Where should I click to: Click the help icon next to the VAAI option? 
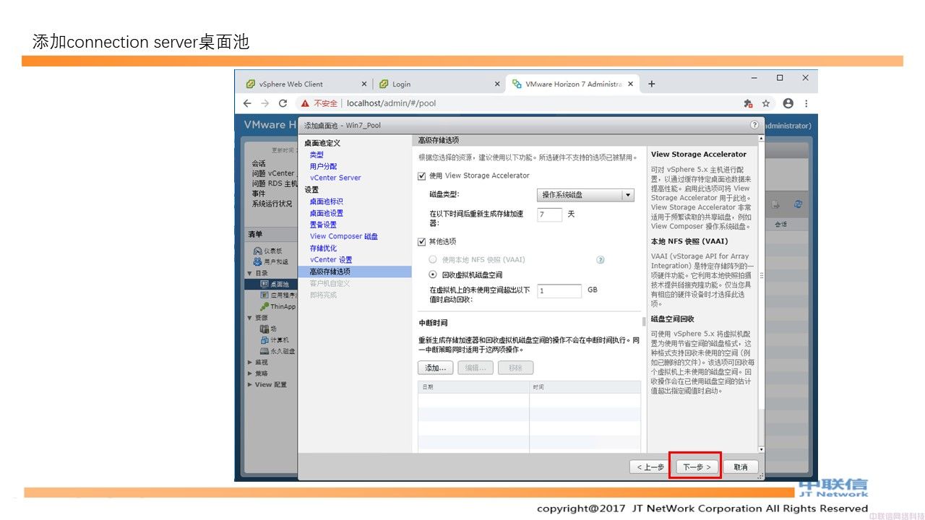click(600, 260)
